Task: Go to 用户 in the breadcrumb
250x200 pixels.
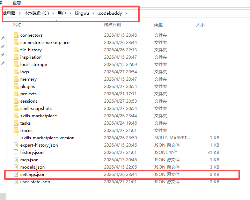Action: [62, 13]
